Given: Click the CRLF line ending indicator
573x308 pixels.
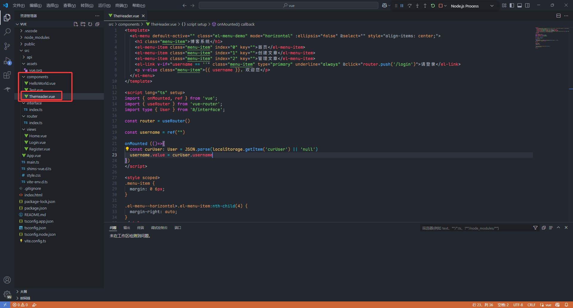Looking at the screenshot, I should (x=531, y=305).
